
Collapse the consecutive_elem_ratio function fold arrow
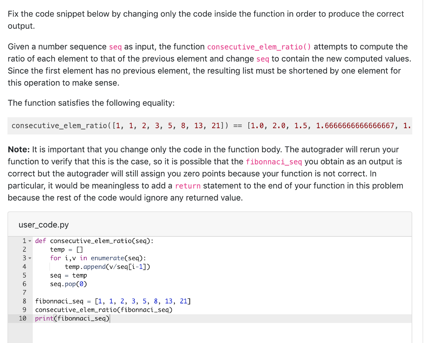[x=30, y=241]
